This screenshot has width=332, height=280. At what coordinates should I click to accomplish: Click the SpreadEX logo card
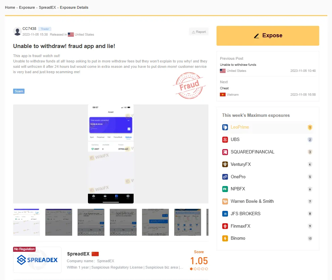pyautogui.click(x=37, y=260)
